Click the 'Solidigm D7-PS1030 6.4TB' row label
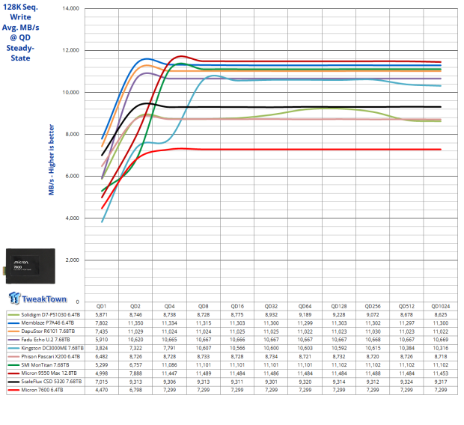This screenshot has height=425, width=464. (x=51, y=315)
